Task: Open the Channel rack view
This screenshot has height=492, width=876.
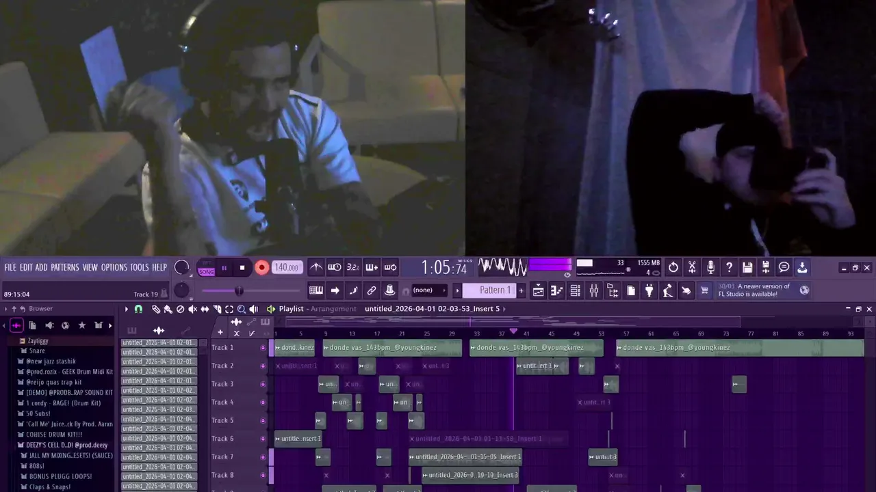Action: click(576, 290)
